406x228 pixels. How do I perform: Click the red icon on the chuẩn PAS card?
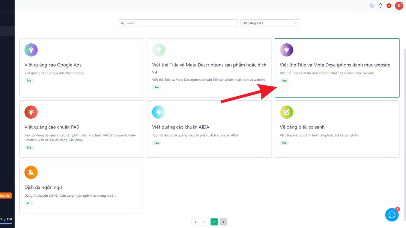point(31,112)
